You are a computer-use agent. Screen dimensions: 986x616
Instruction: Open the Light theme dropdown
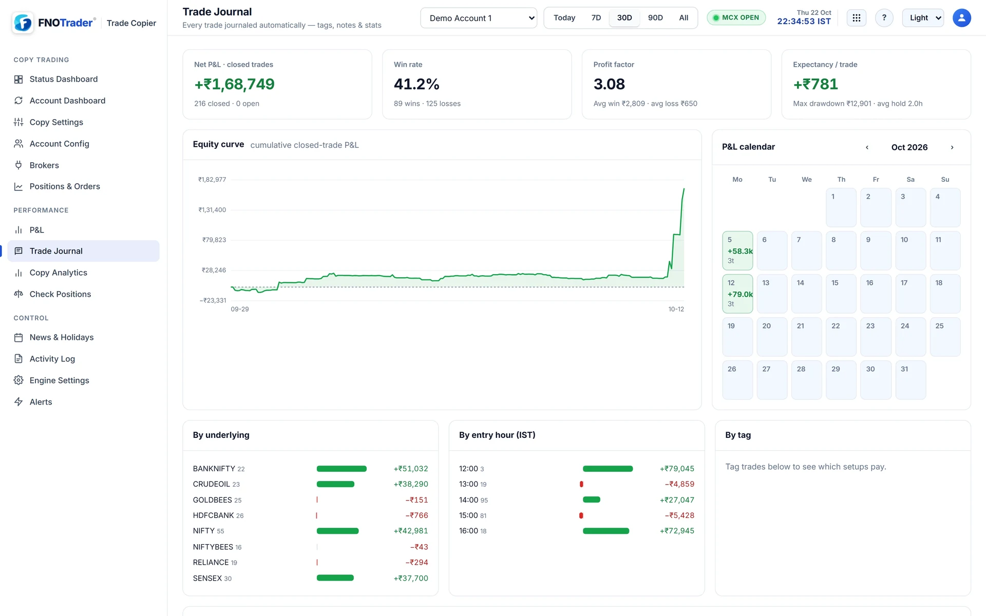(x=923, y=18)
